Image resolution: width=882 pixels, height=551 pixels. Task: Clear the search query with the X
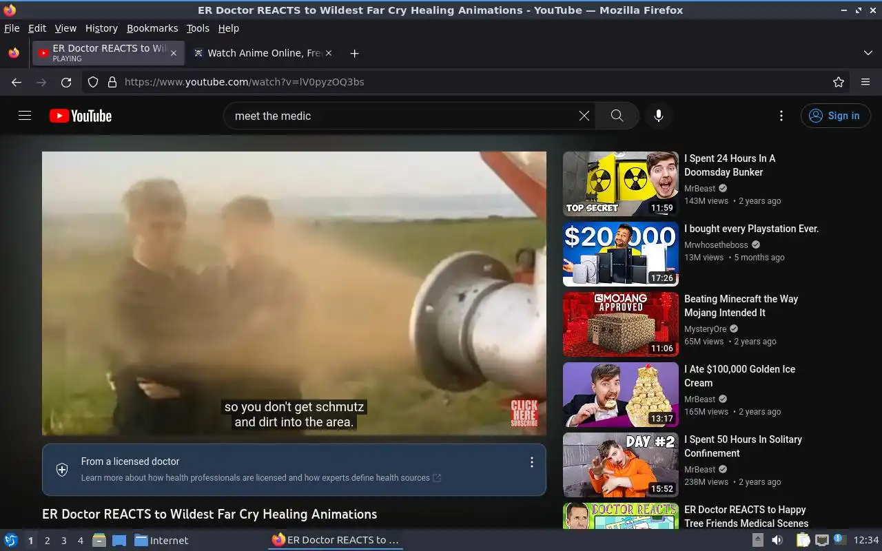[584, 116]
